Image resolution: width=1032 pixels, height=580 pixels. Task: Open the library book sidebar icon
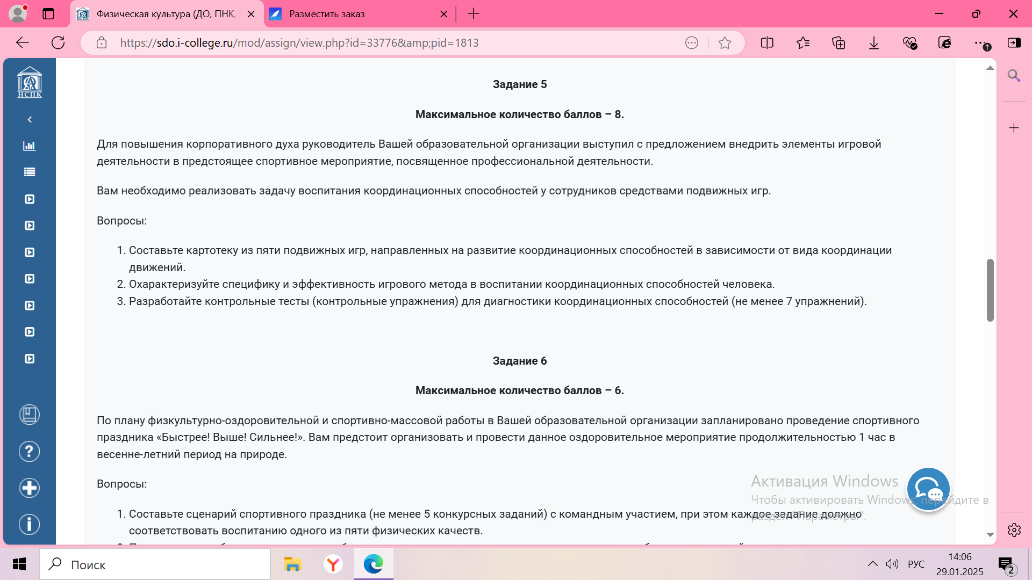click(x=30, y=415)
